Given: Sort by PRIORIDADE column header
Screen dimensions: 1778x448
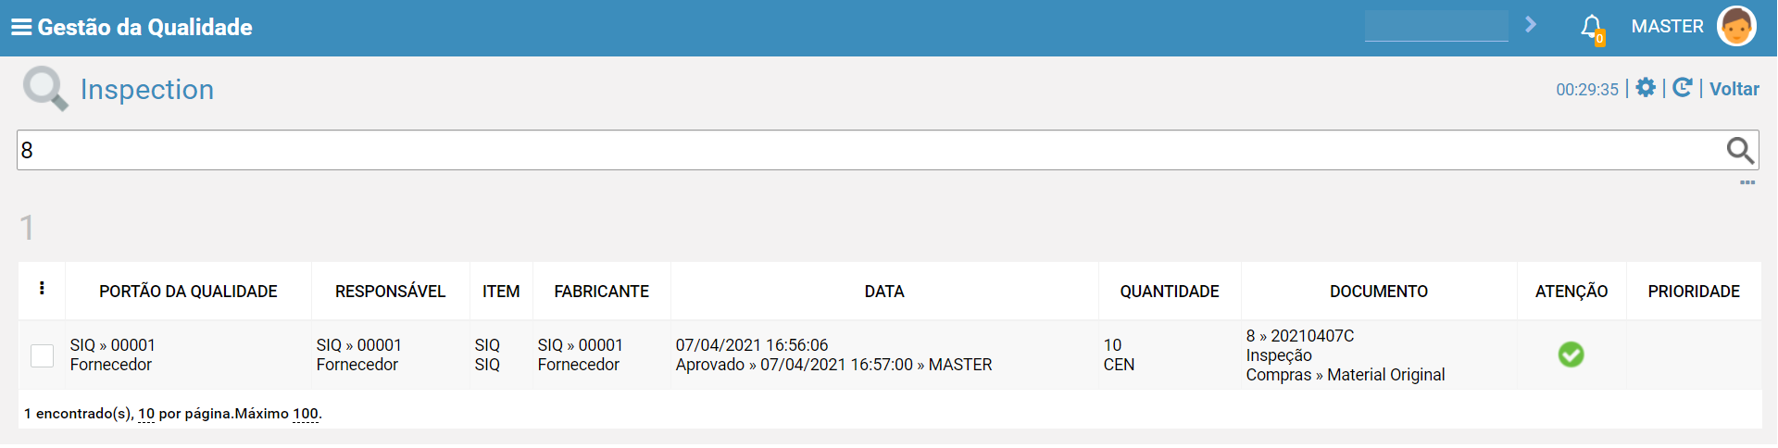Looking at the screenshot, I should (x=1694, y=292).
